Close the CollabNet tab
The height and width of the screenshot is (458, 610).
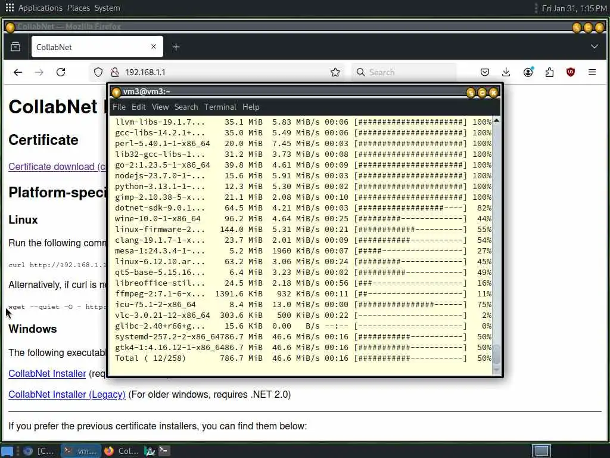[x=154, y=47]
